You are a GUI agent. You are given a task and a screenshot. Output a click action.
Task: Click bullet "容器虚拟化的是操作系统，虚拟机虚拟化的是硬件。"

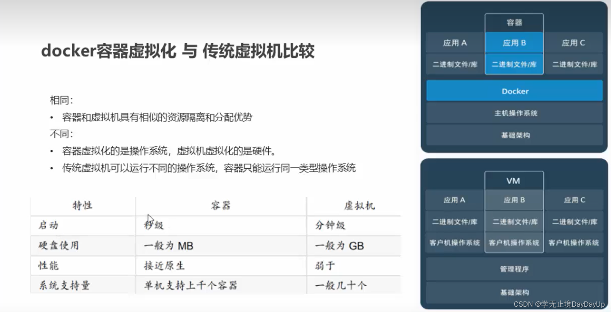pyautogui.click(x=169, y=151)
